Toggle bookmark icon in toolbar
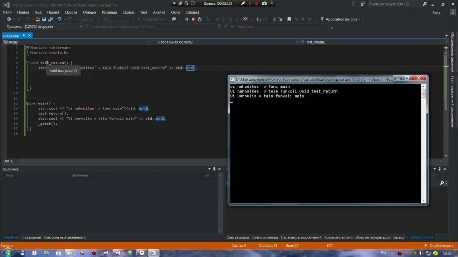 289,19
